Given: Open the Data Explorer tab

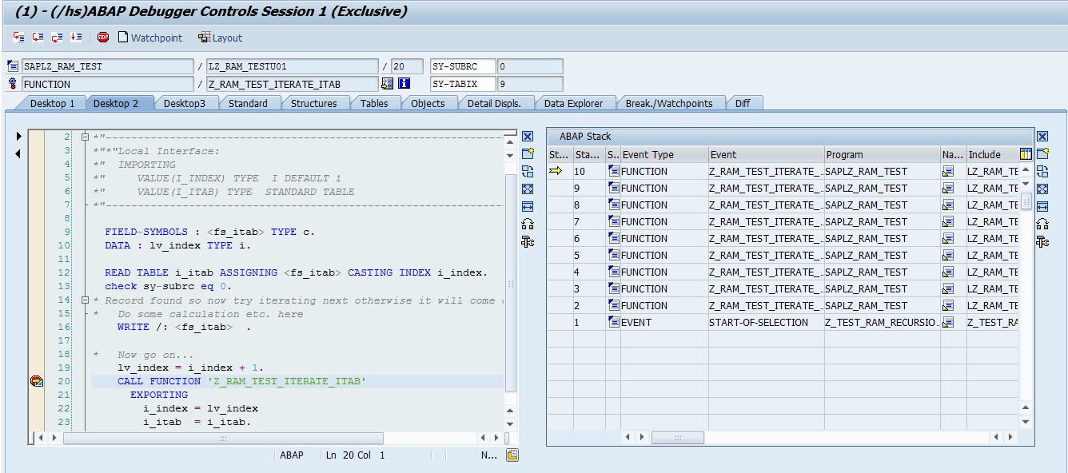Looking at the screenshot, I should pyautogui.click(x=575, y=102).
